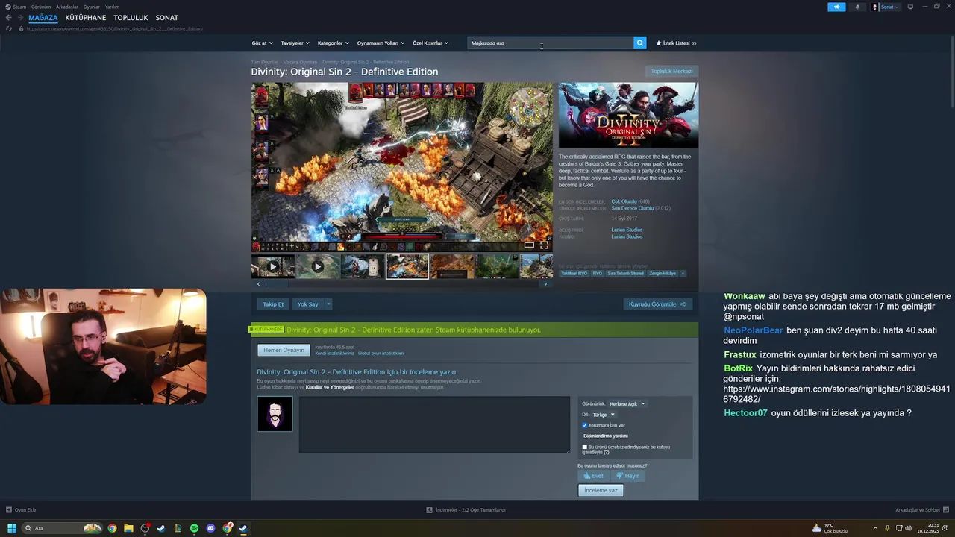Expand the Göz at dropdown
The image size is (955, 537).
click(x=262, y=43)
